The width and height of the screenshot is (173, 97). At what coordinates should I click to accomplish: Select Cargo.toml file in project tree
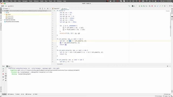pos(9,18)
